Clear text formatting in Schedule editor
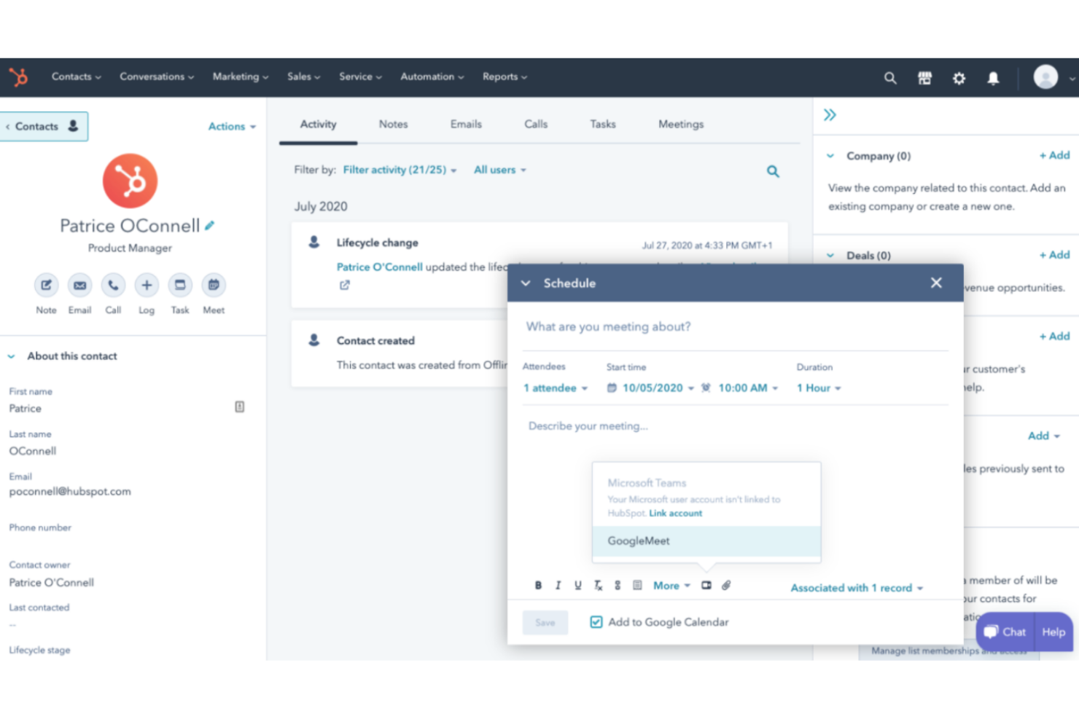Image resolution: width=1079 pixels, height=719 pixels. click(598, 585)
